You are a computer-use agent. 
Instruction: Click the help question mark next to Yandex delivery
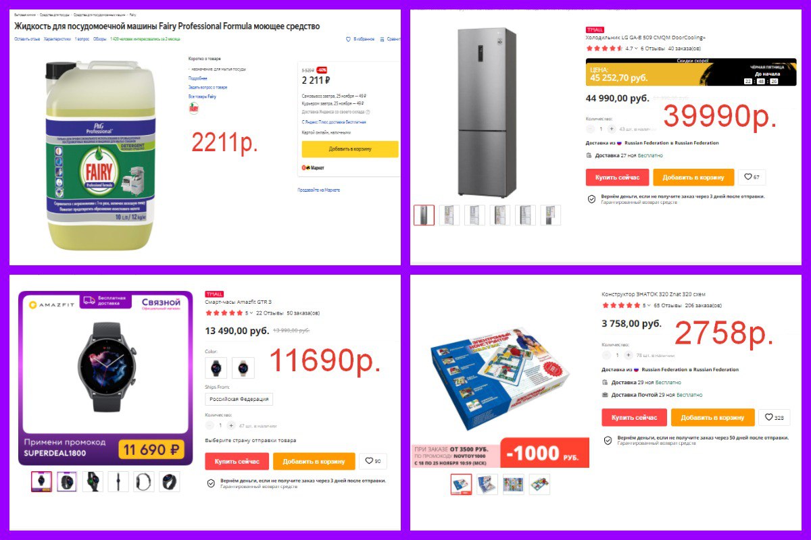(368, 112)
